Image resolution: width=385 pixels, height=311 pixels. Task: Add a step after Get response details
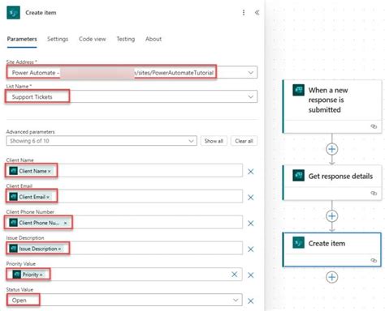click(332, 216)
